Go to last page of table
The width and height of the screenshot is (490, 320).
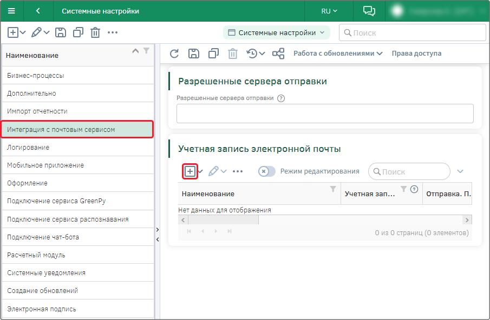pos(230,231)
